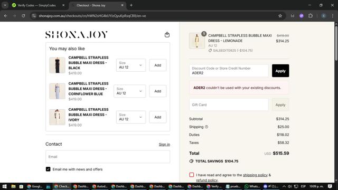This screenshot has width=338, height=190.
Task: Click the ESP language indicator
Action: click(x=303, y=186)
